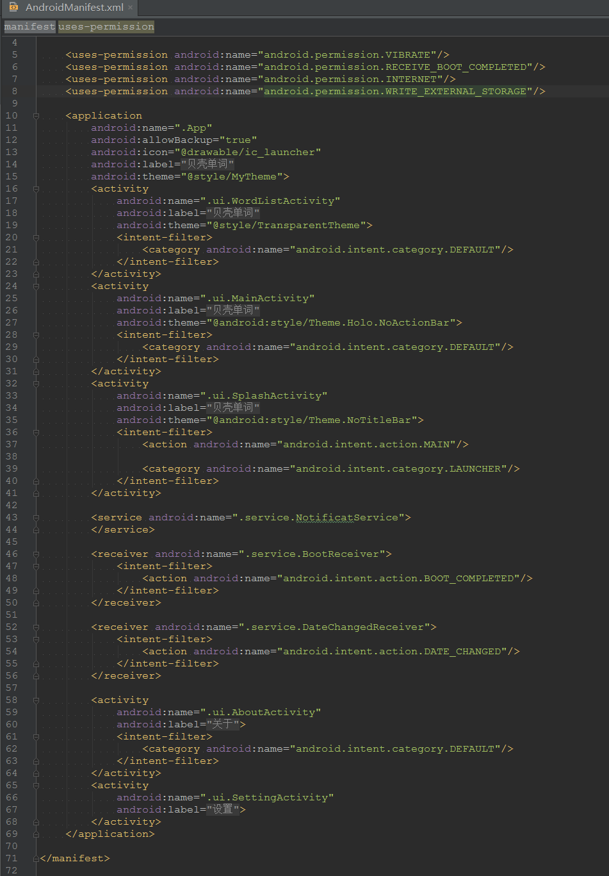Click the action.BOOT_COMPLETED text
The width and height of the screenshot is (609, 876).
(x=446, y=579)
